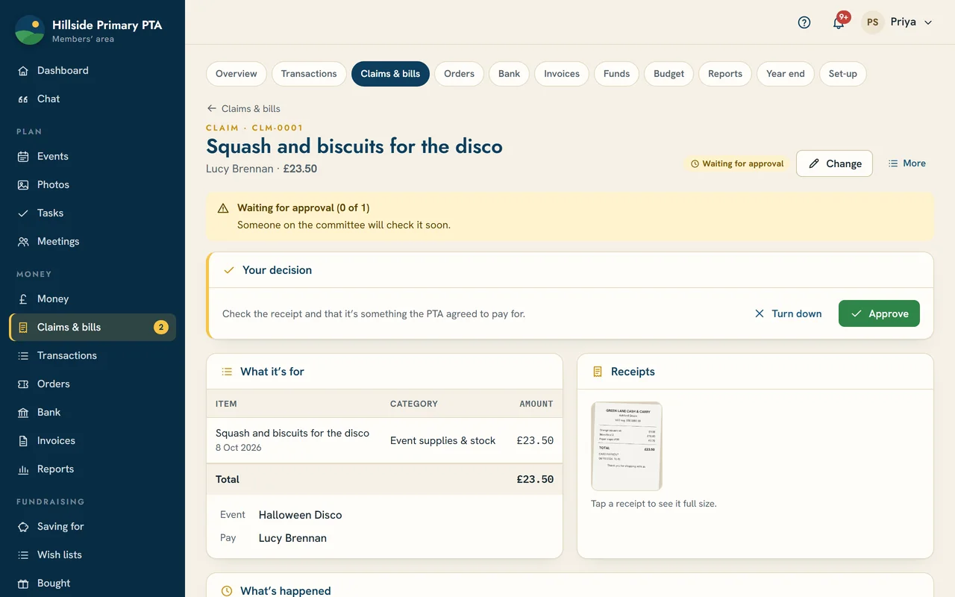Click the Events calendar icon

23,157
